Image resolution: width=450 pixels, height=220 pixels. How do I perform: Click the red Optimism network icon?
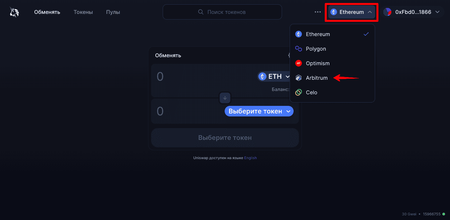299,63
